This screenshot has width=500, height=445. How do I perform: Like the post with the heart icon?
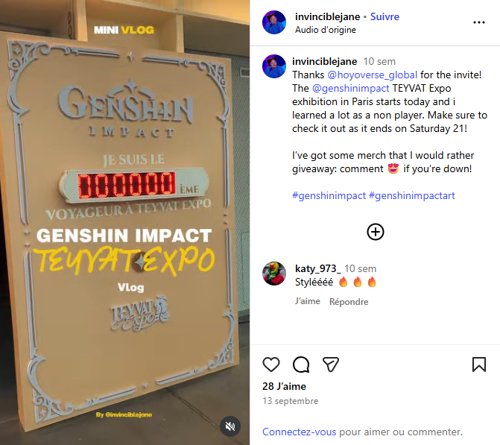[x=271, y=364]
